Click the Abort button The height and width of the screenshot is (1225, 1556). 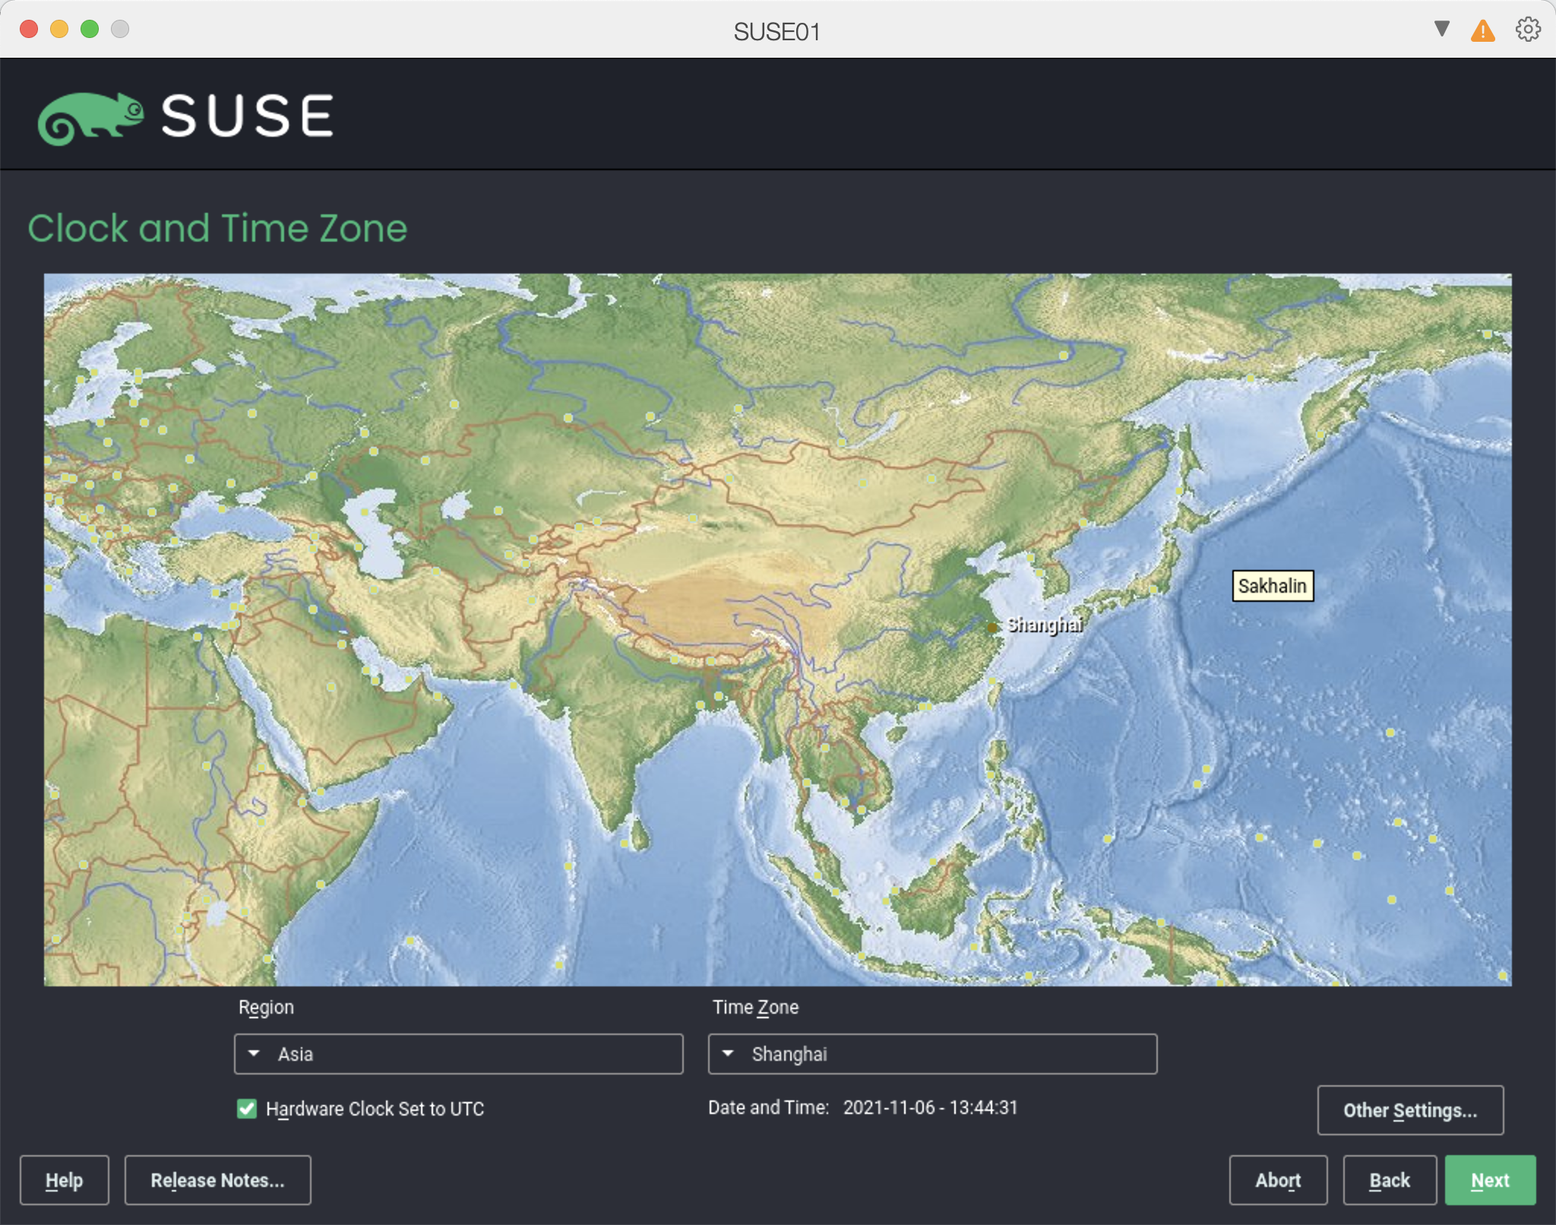click(x=1277, y=1180)
